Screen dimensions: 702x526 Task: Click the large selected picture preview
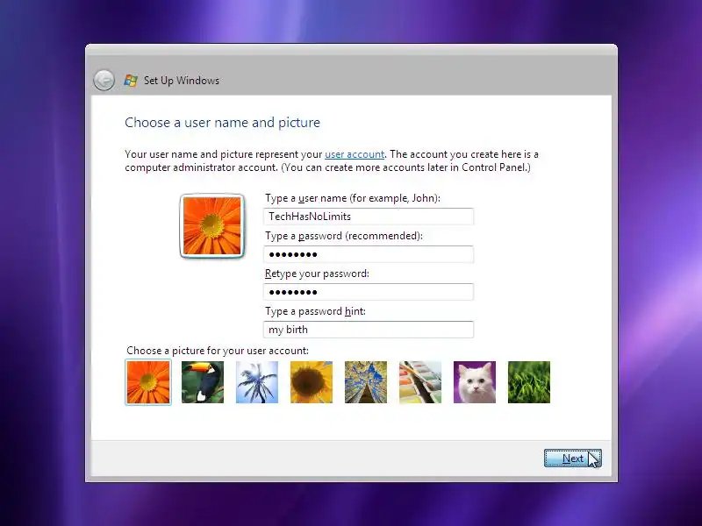211,226
